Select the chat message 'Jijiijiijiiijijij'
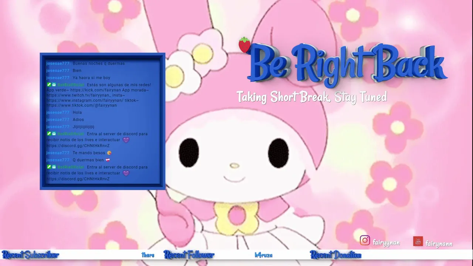 pos(84,127)
